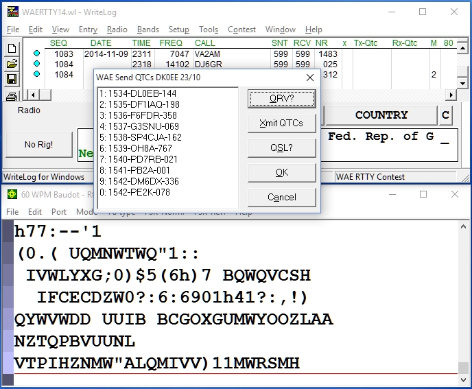Click the Open folder toolbar icon
This screenshot has width=472, height=389.
tap(12, 64)
